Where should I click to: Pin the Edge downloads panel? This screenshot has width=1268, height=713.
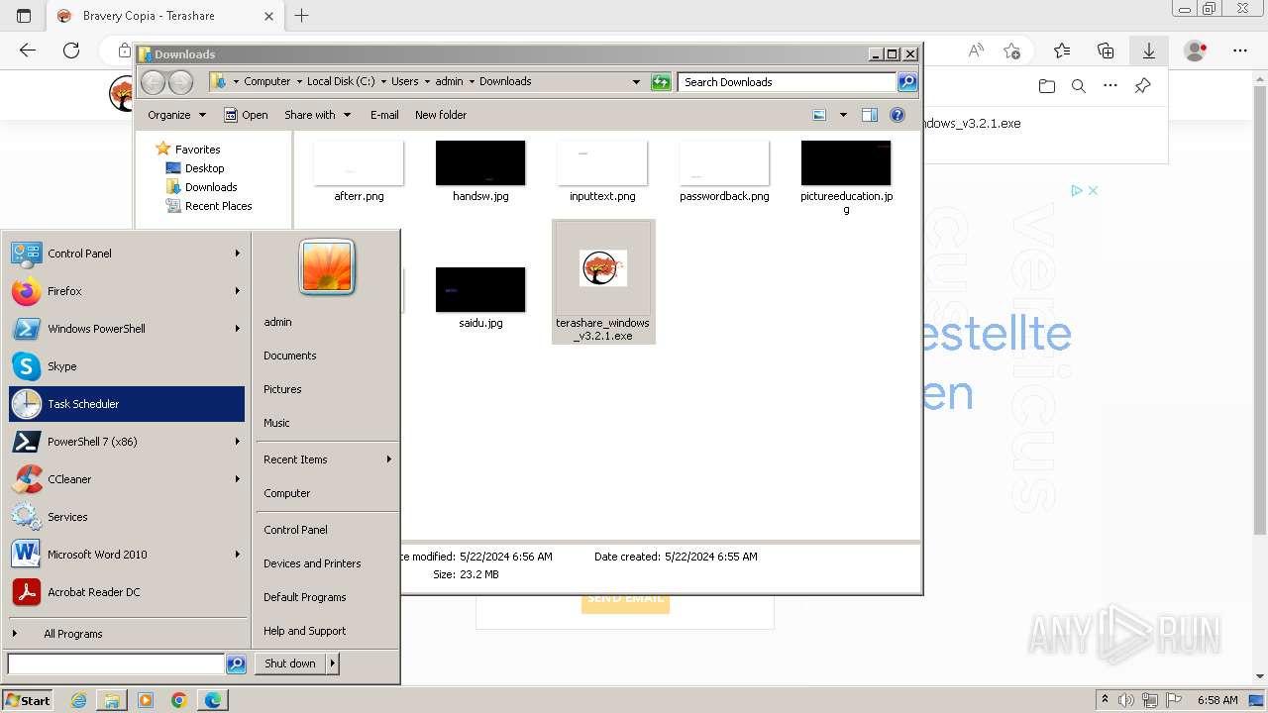pos(1142,86)
